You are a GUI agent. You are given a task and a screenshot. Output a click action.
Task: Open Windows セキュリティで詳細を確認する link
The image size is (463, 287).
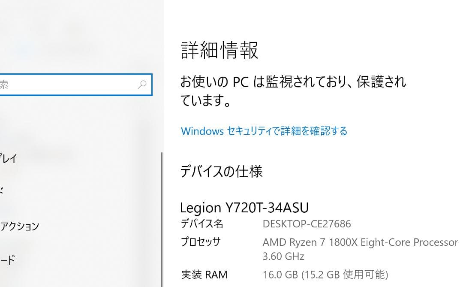(x=264, y=131)
